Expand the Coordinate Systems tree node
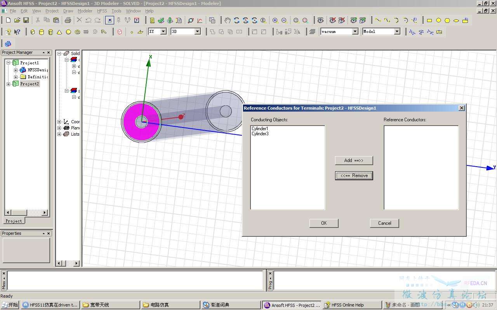The image size is (497, 310). pos(59,122)
